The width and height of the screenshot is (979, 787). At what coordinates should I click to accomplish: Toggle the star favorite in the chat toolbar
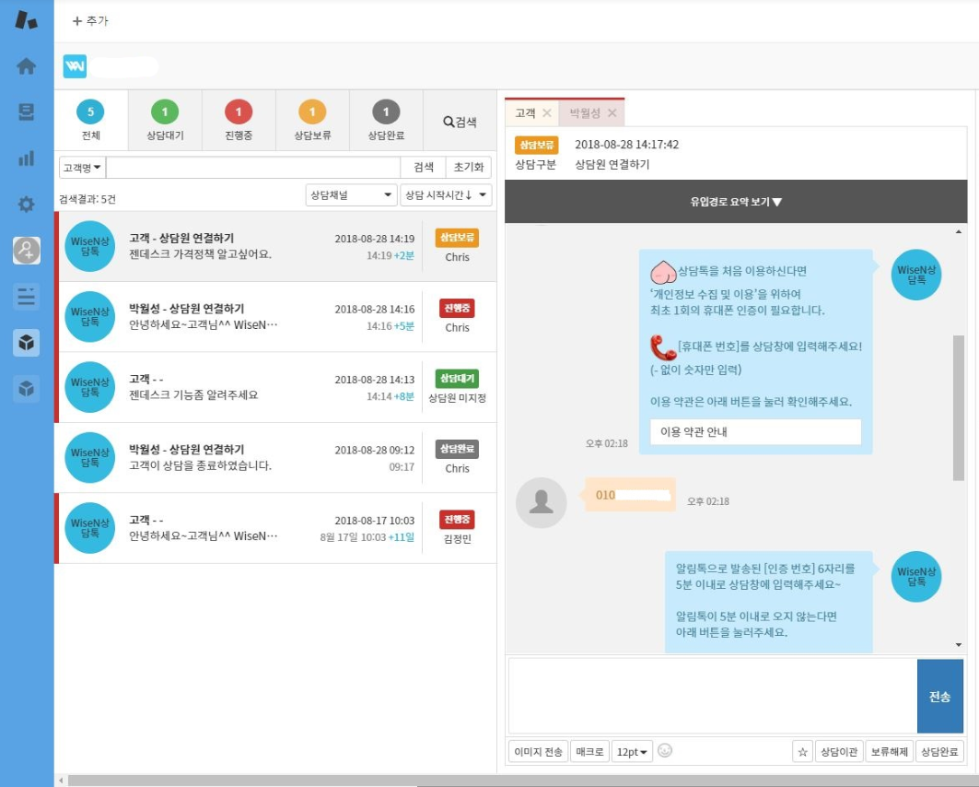click(802, 751)
